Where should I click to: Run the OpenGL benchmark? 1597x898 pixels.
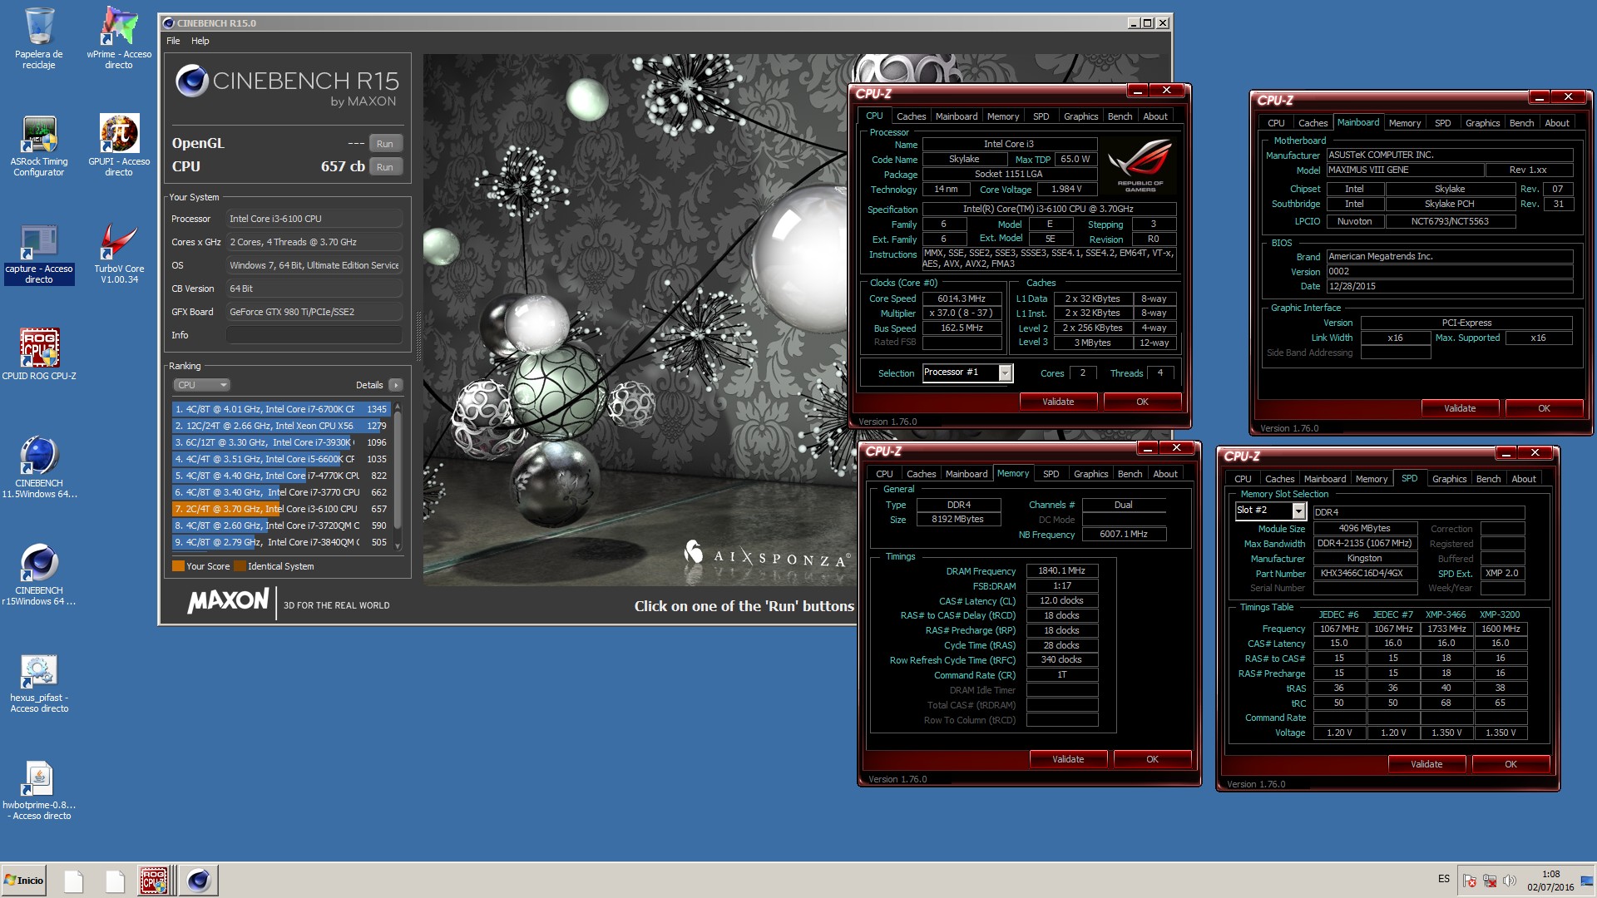click(385, 144)
